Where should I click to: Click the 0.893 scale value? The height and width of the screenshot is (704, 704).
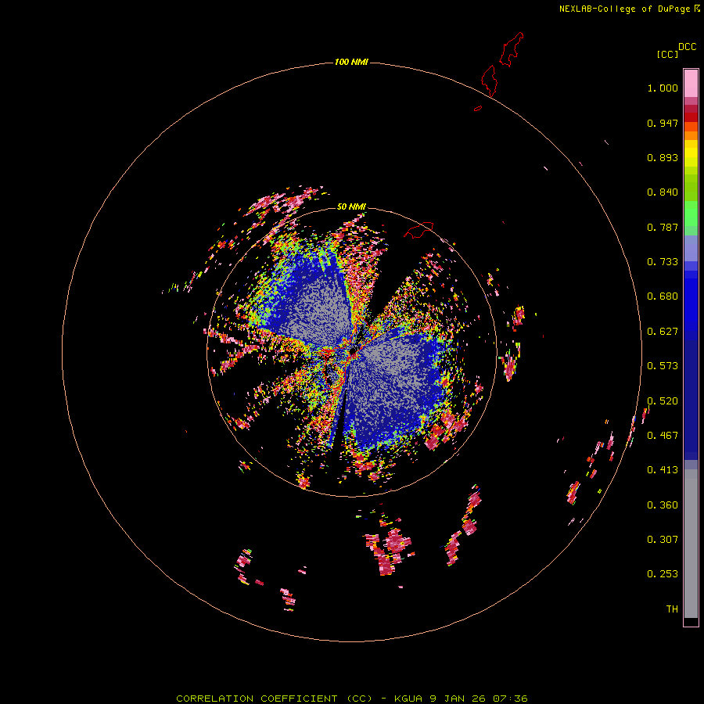click(663, 157)
